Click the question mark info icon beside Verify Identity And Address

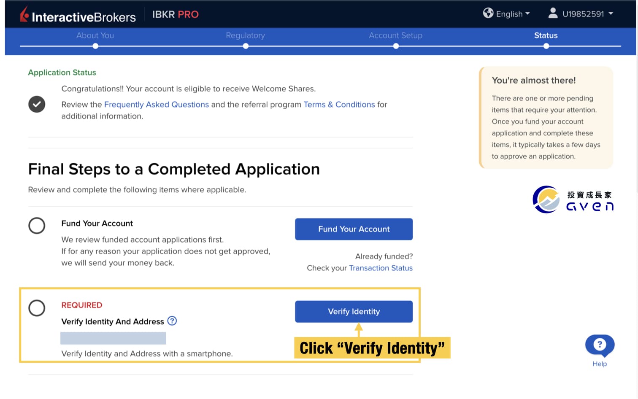[x=172, y=321]
